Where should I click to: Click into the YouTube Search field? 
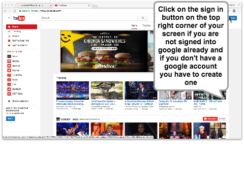pyautogui.click(x=89, y=18)
